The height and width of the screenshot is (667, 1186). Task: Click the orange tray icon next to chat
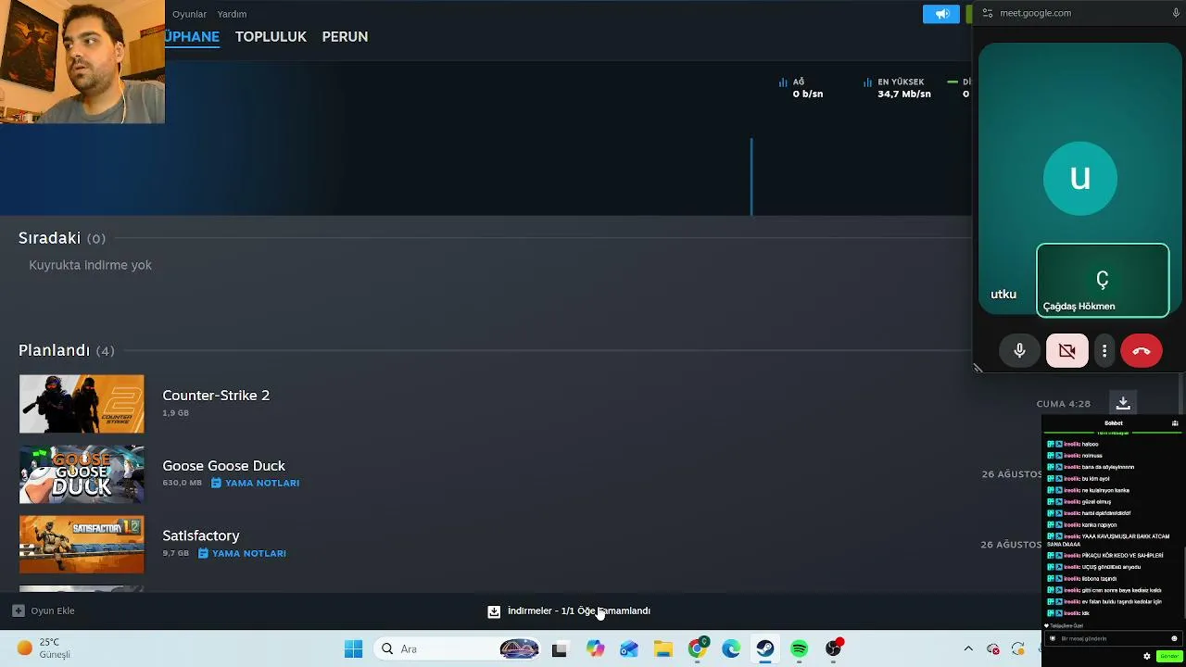point(1018,649)
